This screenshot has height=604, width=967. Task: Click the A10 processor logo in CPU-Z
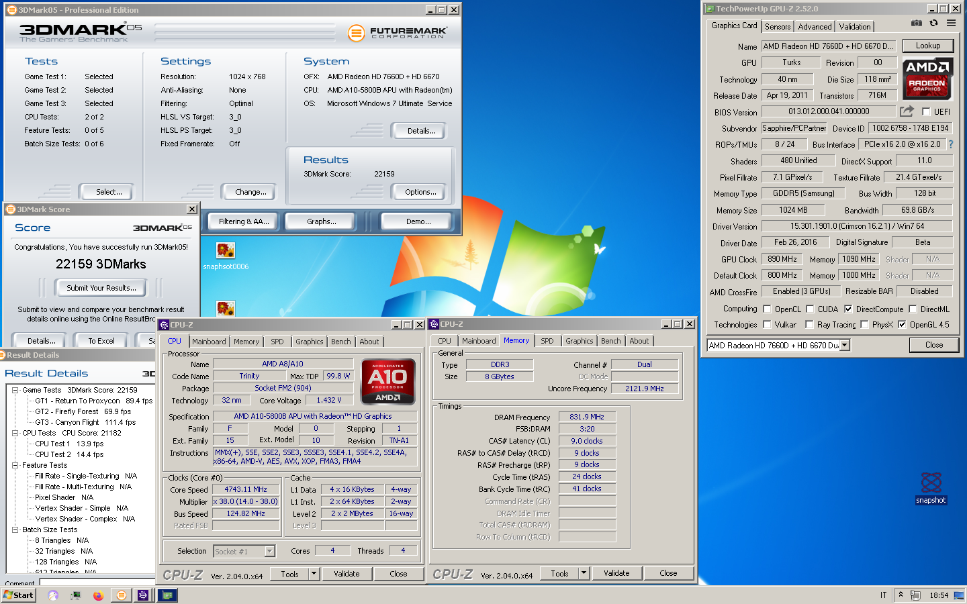point(387,382)
